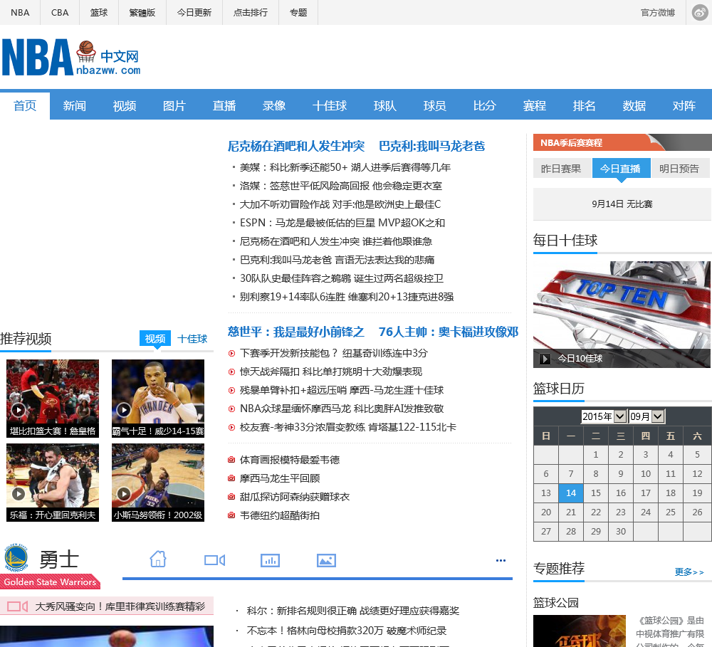
Task: Open headline 巴克利:我叫马龙老爸
Action: coord(432,146)
